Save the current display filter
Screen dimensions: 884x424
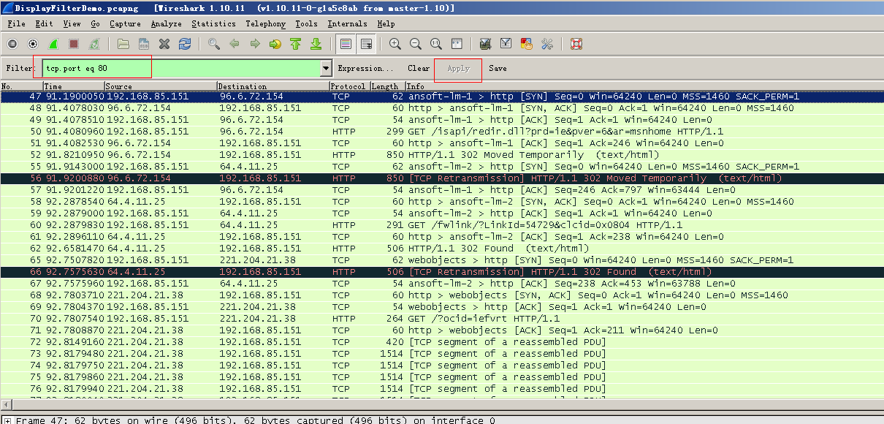coord(498,68)
